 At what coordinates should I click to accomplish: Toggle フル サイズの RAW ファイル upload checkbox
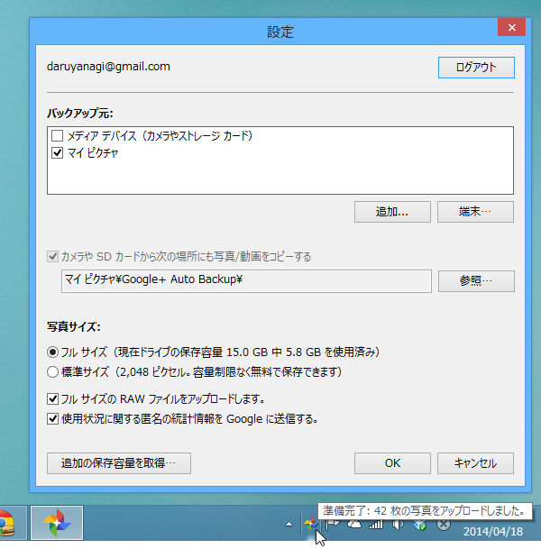pos(52,399)
